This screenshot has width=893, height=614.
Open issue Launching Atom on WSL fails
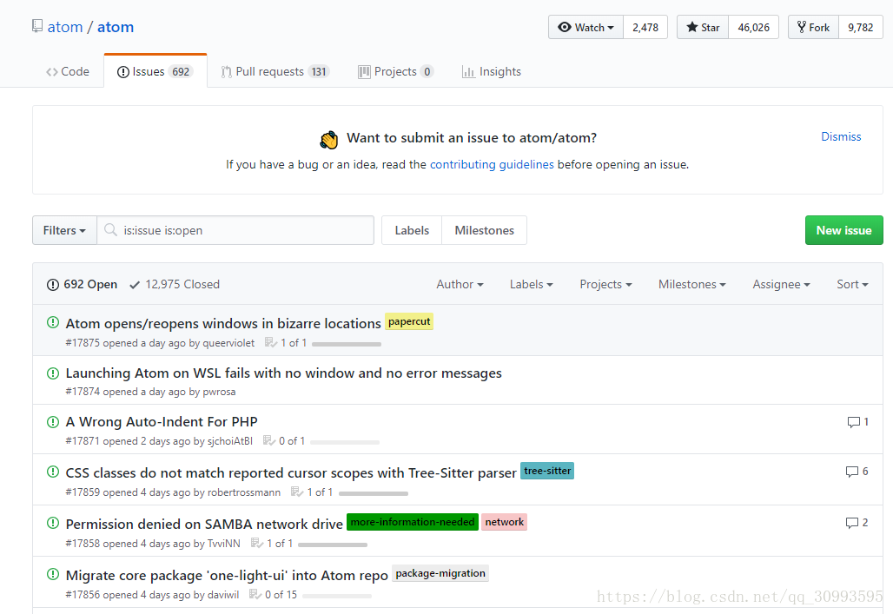pyautogui.click(x=283, y=373)
